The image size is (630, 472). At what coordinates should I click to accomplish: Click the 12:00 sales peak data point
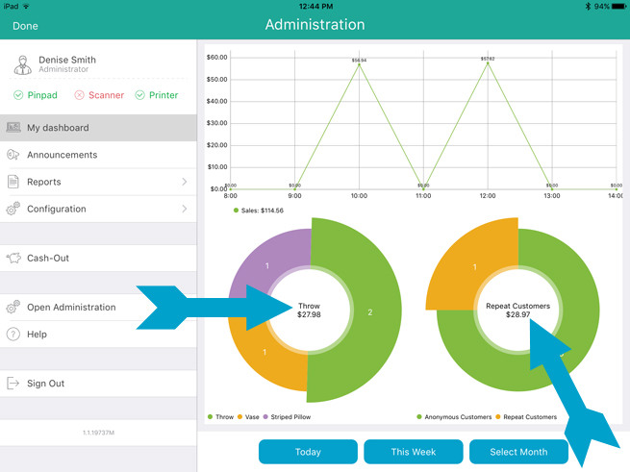tap(488, 63)
